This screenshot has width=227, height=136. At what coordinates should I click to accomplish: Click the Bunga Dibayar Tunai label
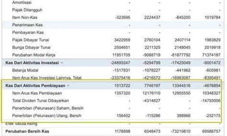pyautogui.click(x=31, y=47)
